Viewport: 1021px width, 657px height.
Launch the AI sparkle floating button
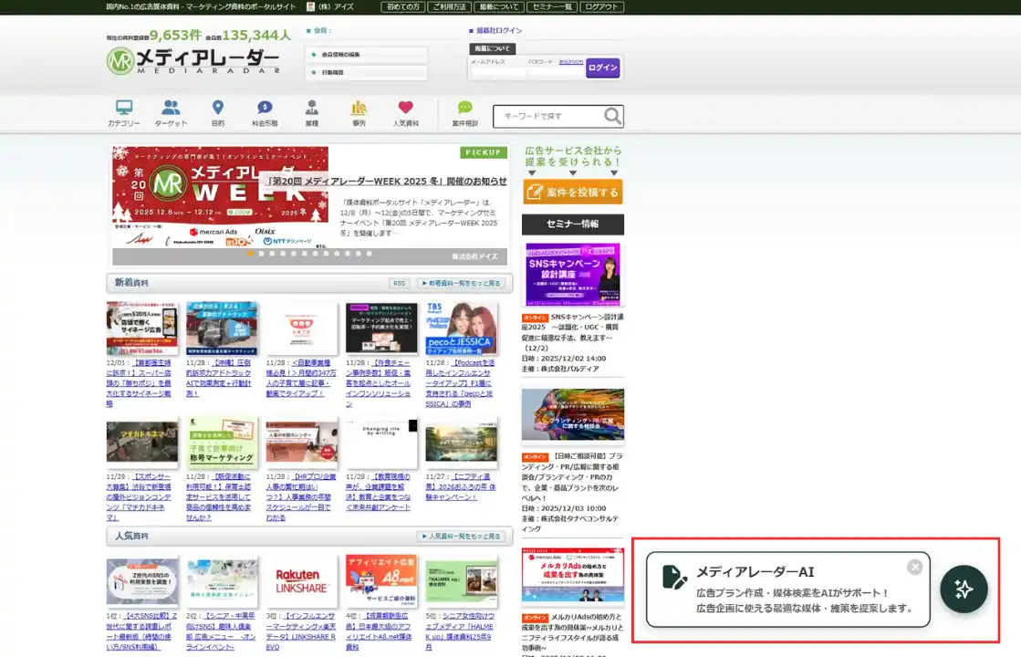(x=964, y=589)
